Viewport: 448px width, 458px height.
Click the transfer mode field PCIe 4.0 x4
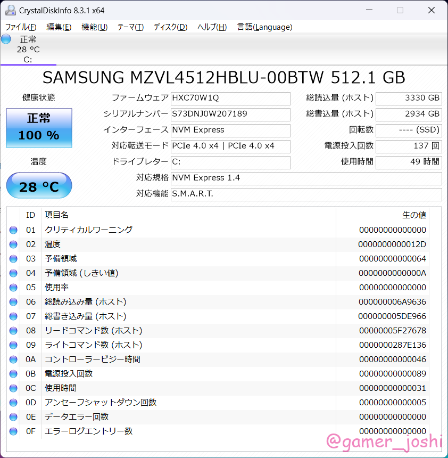230,146
